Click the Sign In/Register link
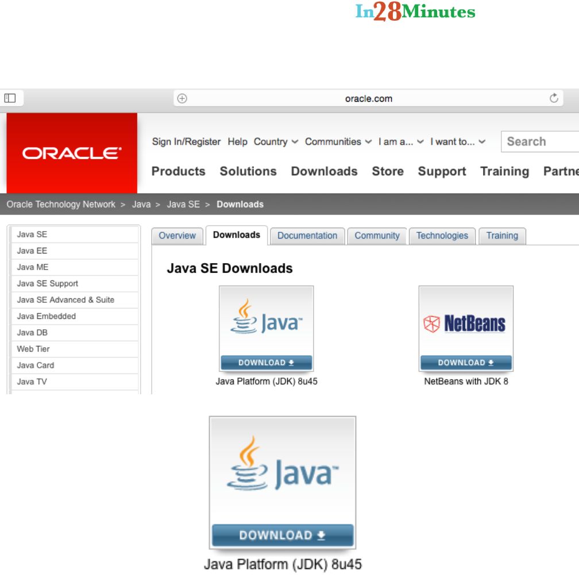The image size is (579, 581). (x=186, y=141)
